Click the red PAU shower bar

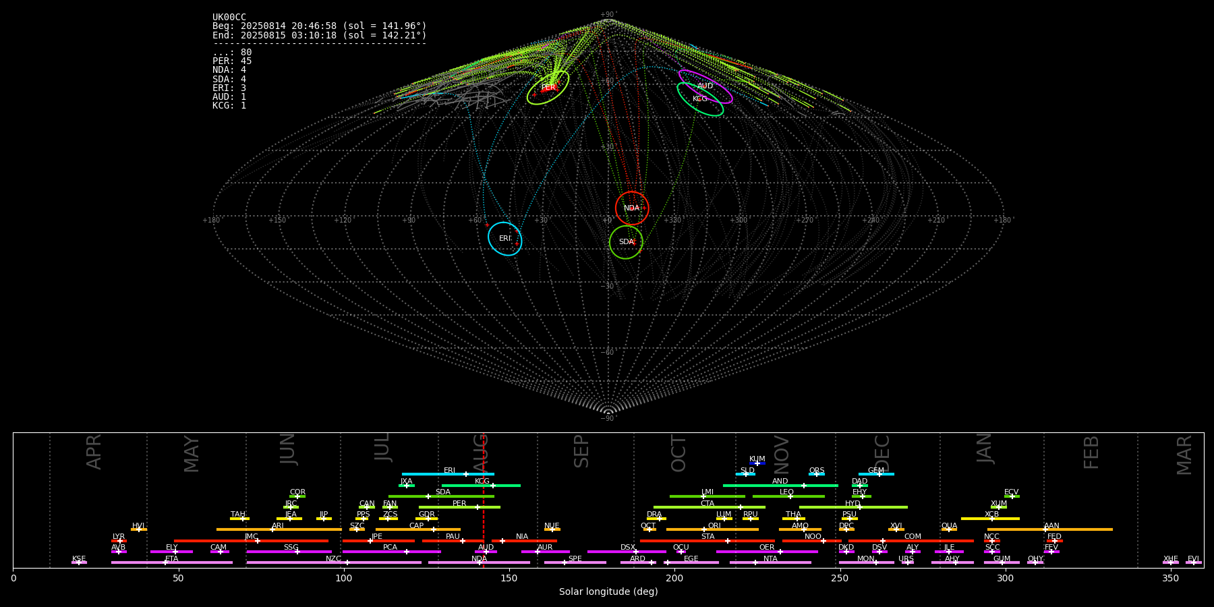click(453, 540)
